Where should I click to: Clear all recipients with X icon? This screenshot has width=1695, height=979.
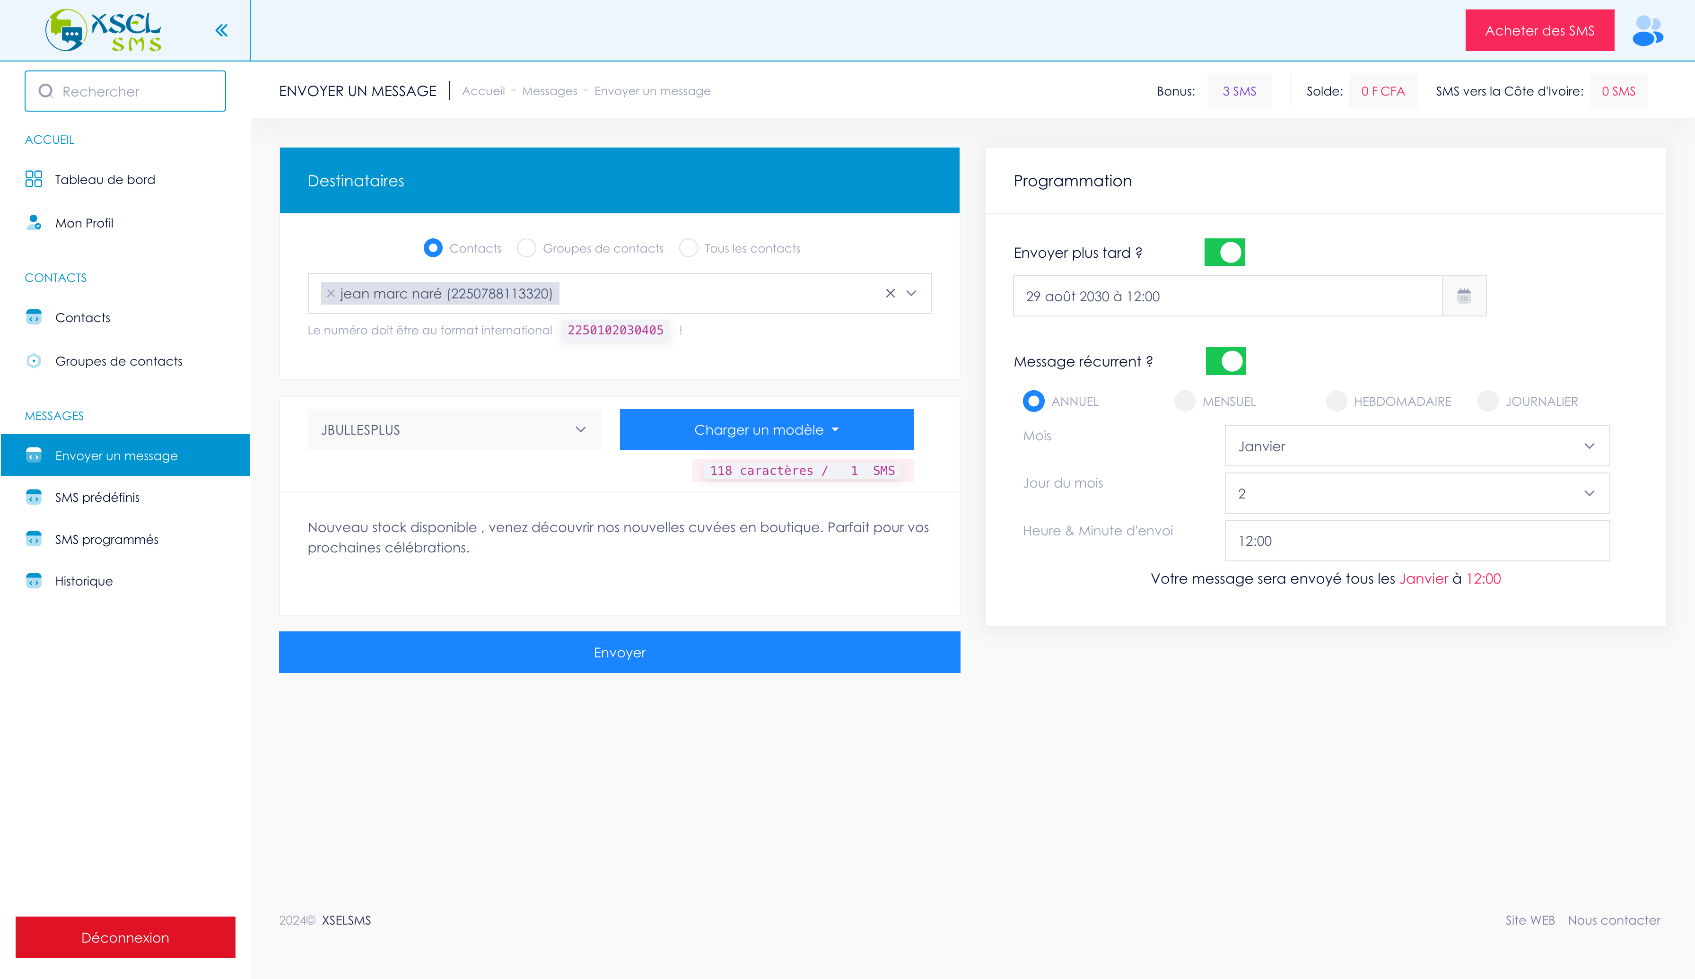pos(890,293)
